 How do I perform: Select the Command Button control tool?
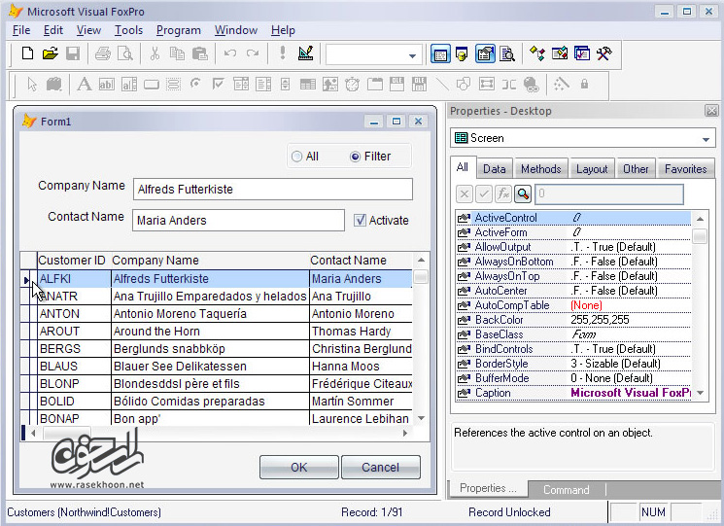click(x=151, y=84)
